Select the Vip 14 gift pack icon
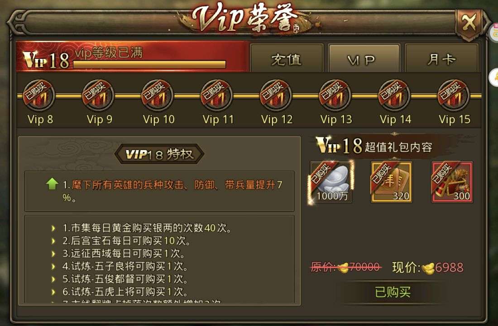The width and height of the screenshot is (498, 326). coord(394,96)
